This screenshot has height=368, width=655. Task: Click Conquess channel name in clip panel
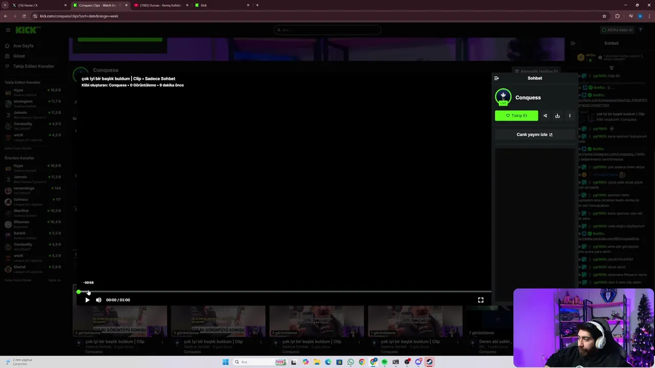528,98
